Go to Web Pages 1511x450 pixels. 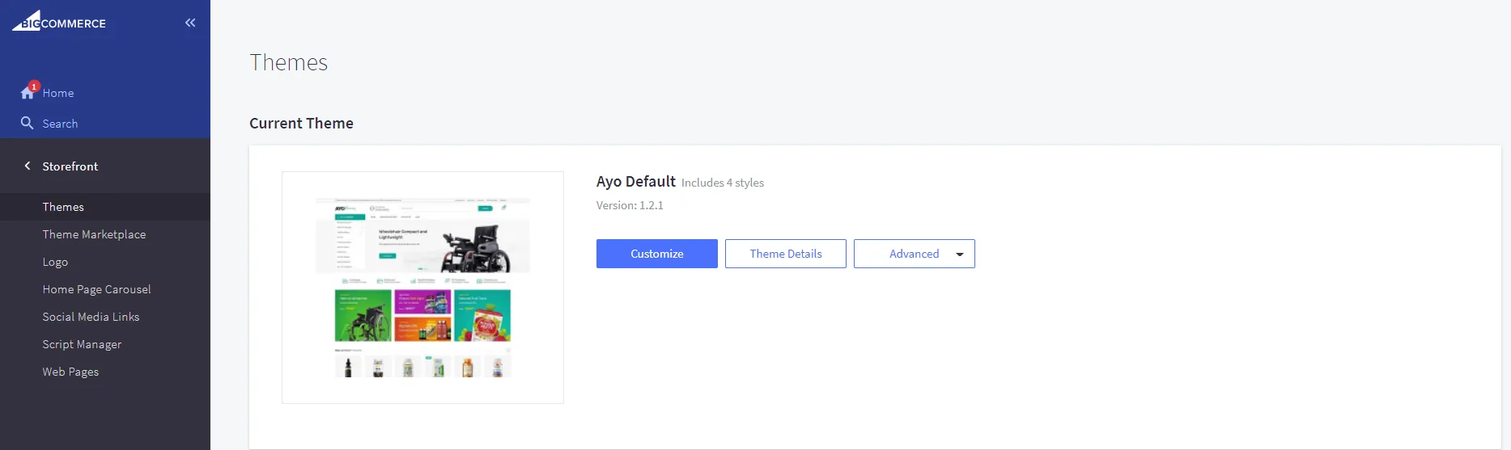(x=70, y=372)
